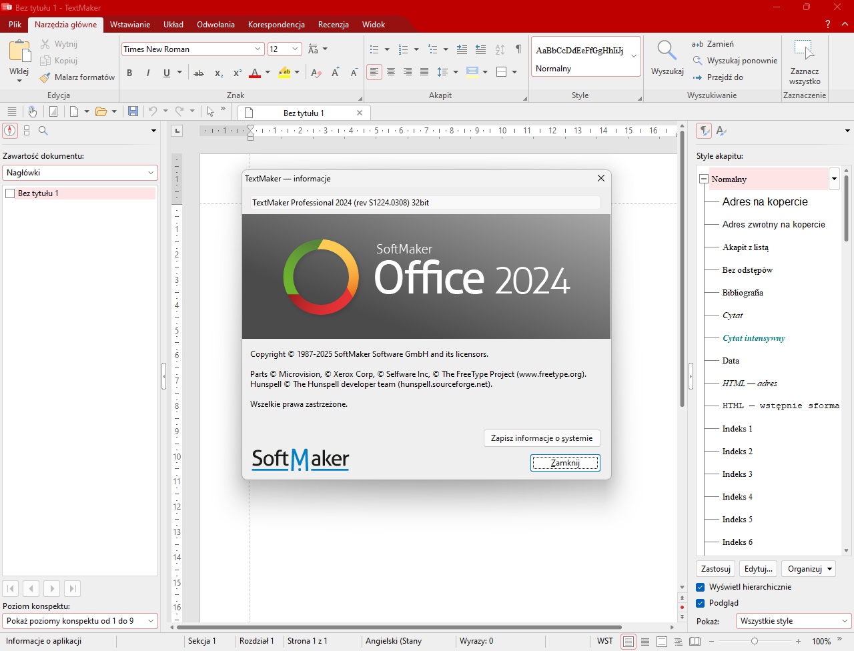Click Zapisz informacje o systemie button

542,438
